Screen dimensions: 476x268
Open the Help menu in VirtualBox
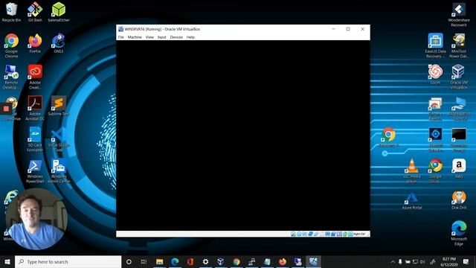coord(190,37)
